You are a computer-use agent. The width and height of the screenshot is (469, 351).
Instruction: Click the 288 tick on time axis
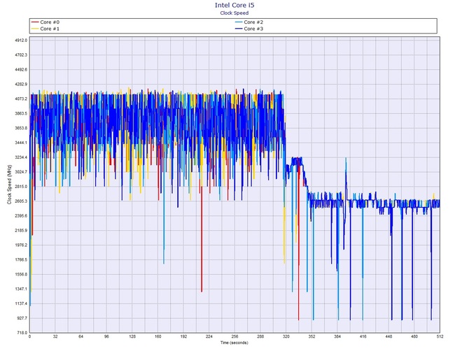(260, 336)
